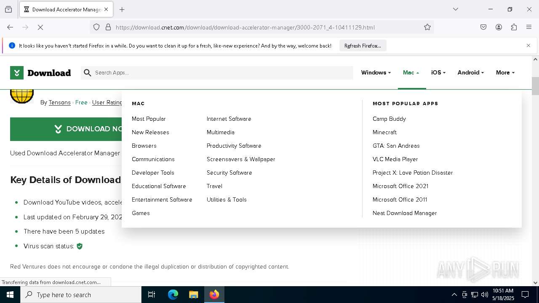The width and height of the screenshot is (539, 303).
Task: Click the Firefox taskbar icon
Action: (x=214, y=295)
